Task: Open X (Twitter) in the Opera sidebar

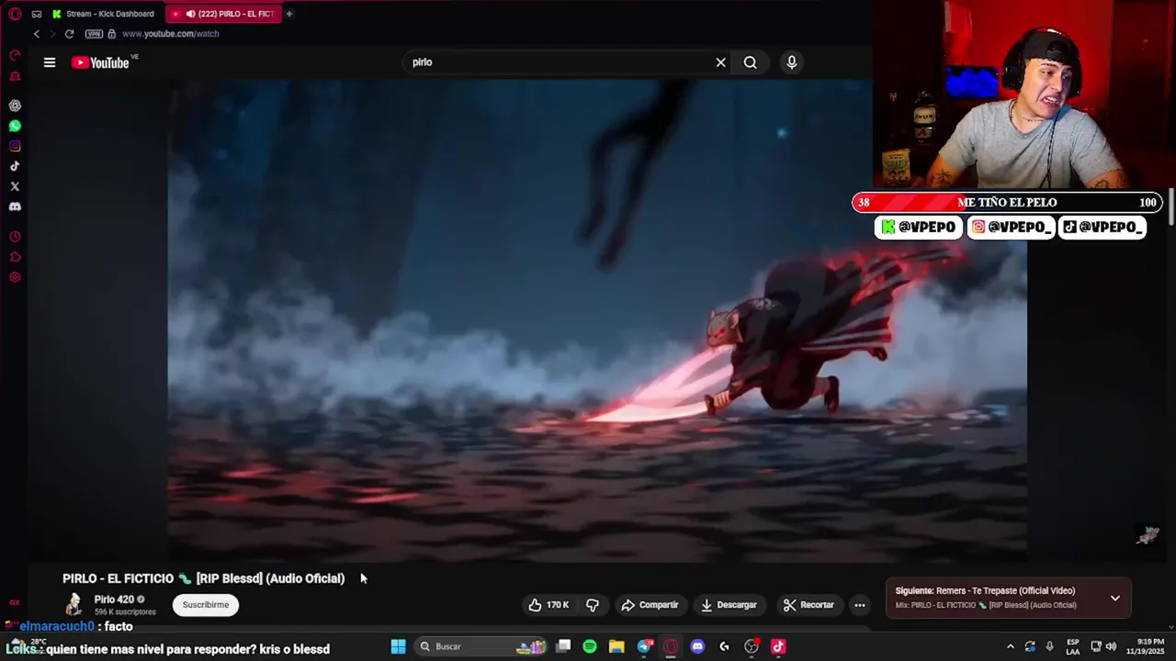Action: 15,186
